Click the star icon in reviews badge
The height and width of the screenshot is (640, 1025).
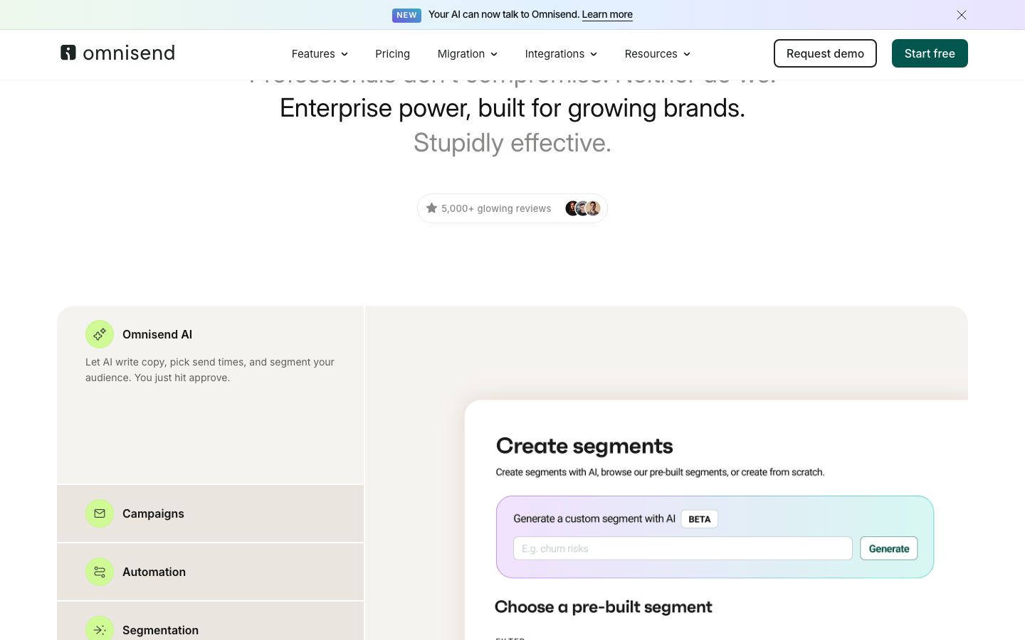tap(431, 208)
